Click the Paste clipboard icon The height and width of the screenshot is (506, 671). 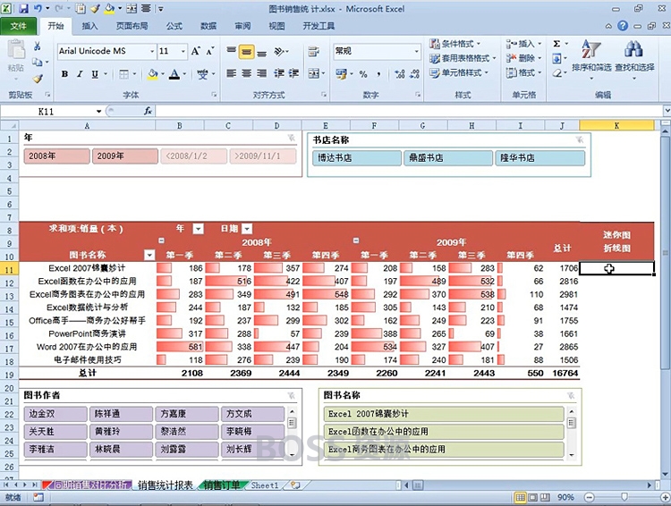coord(16,50)
